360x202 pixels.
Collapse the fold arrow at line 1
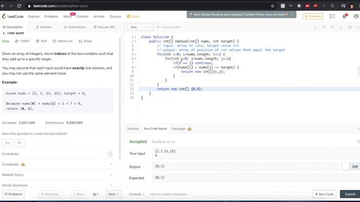tap(136, 37)
